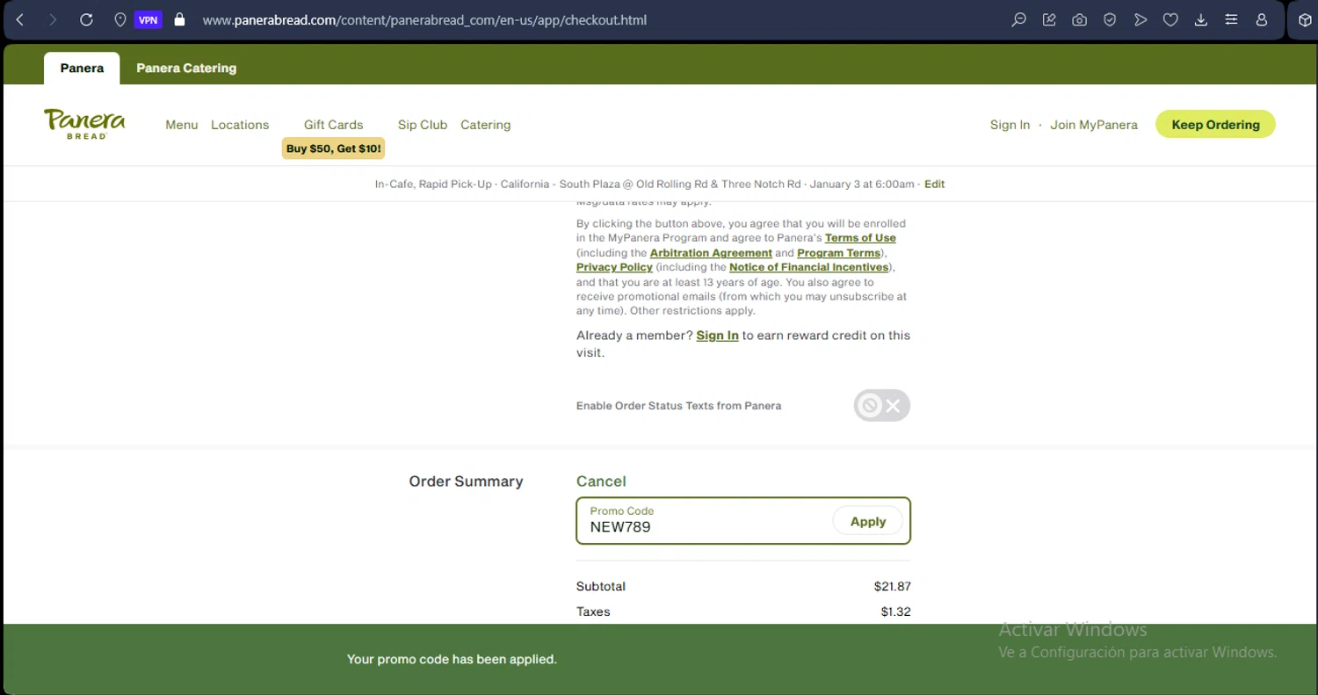Screen dimensions: 1318x695
Task: Click the zoom-out magnifier icon
Action: click(1018, 19)
